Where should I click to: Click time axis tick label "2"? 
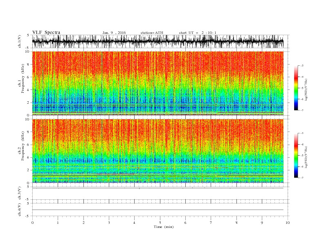(x=83, y=223)
